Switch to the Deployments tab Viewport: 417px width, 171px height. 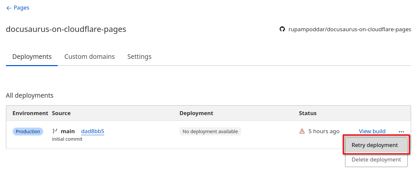(32, 57)
